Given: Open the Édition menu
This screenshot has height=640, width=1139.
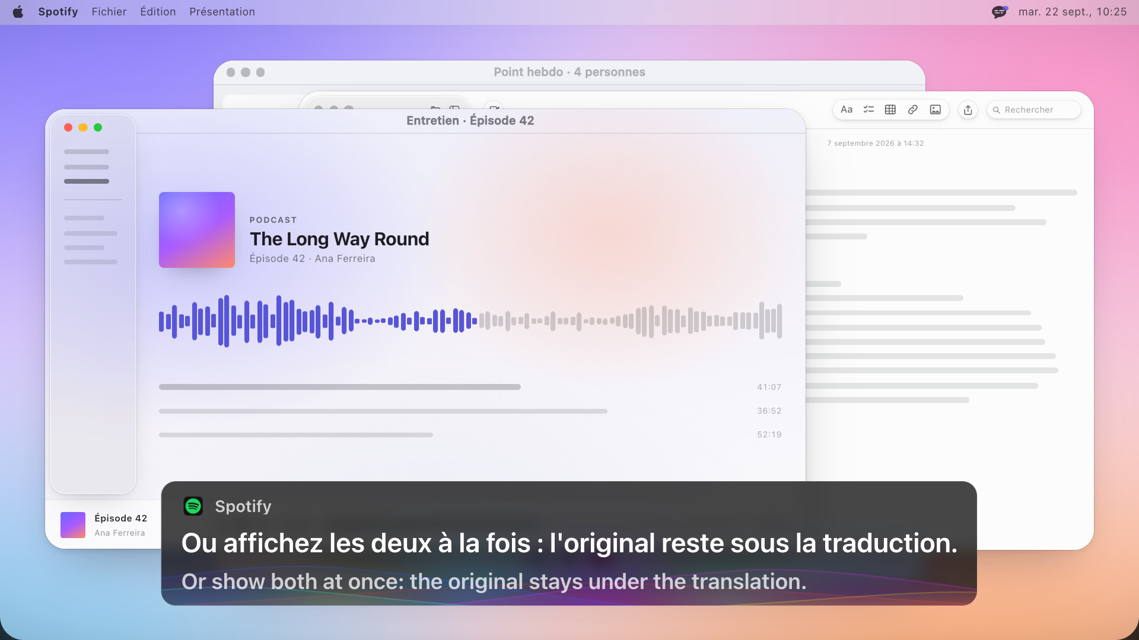Looking at the screenshot, I should [x=158, y=12].
